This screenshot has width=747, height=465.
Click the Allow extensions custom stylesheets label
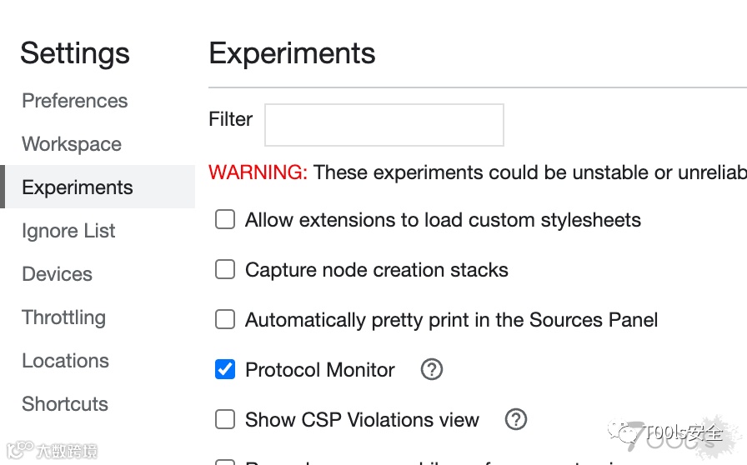443,220
